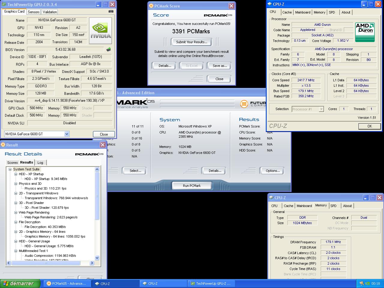
Task: Open the GPU selection dropdown in GPU-Z
Action: pos(67,134)
